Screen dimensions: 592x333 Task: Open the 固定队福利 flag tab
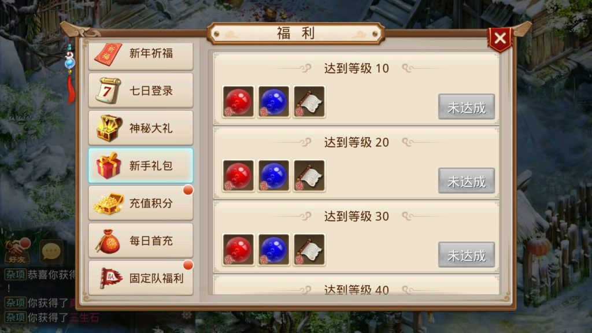(x=140, y=278)
